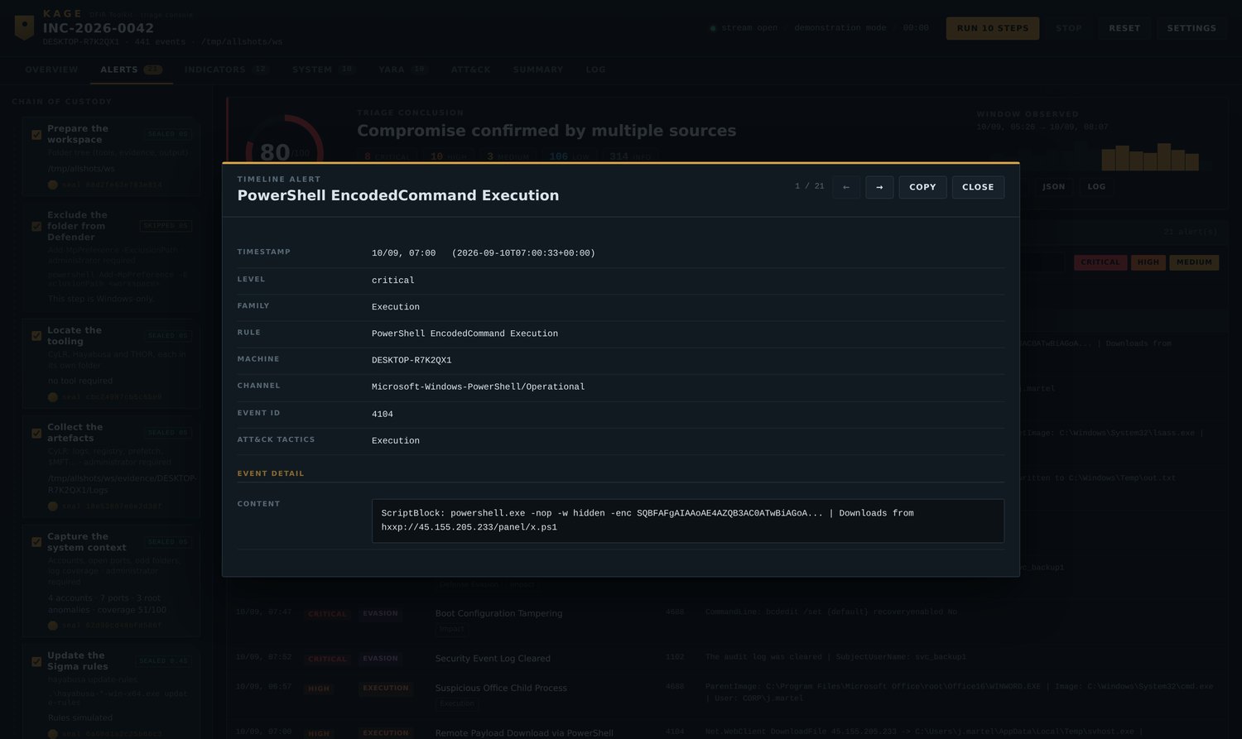Click the incident title INC-2026-0042

pyautogui.click(x=99, y=28)
